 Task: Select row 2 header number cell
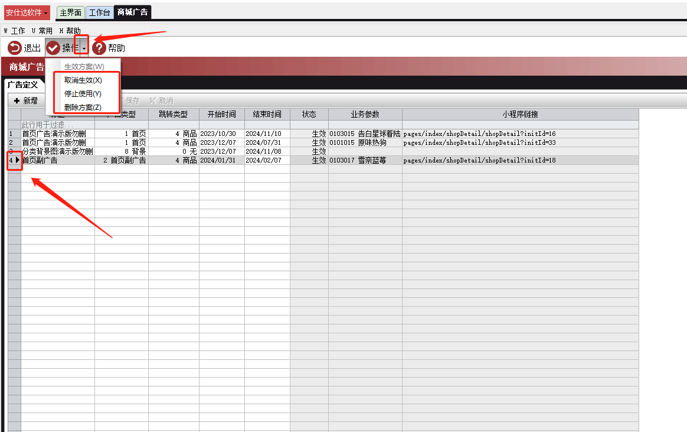click(14, 142)
